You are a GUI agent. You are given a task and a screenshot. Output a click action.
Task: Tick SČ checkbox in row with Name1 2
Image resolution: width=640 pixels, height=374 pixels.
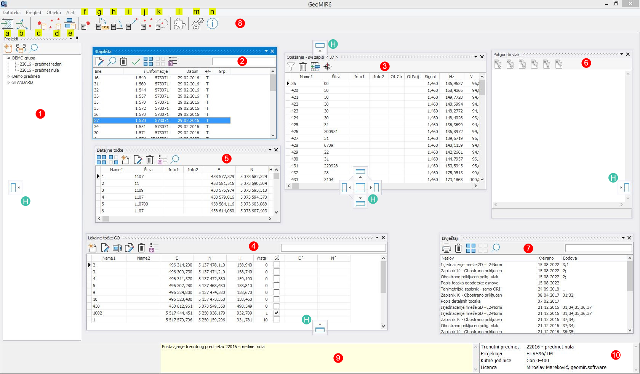(277, 265)
